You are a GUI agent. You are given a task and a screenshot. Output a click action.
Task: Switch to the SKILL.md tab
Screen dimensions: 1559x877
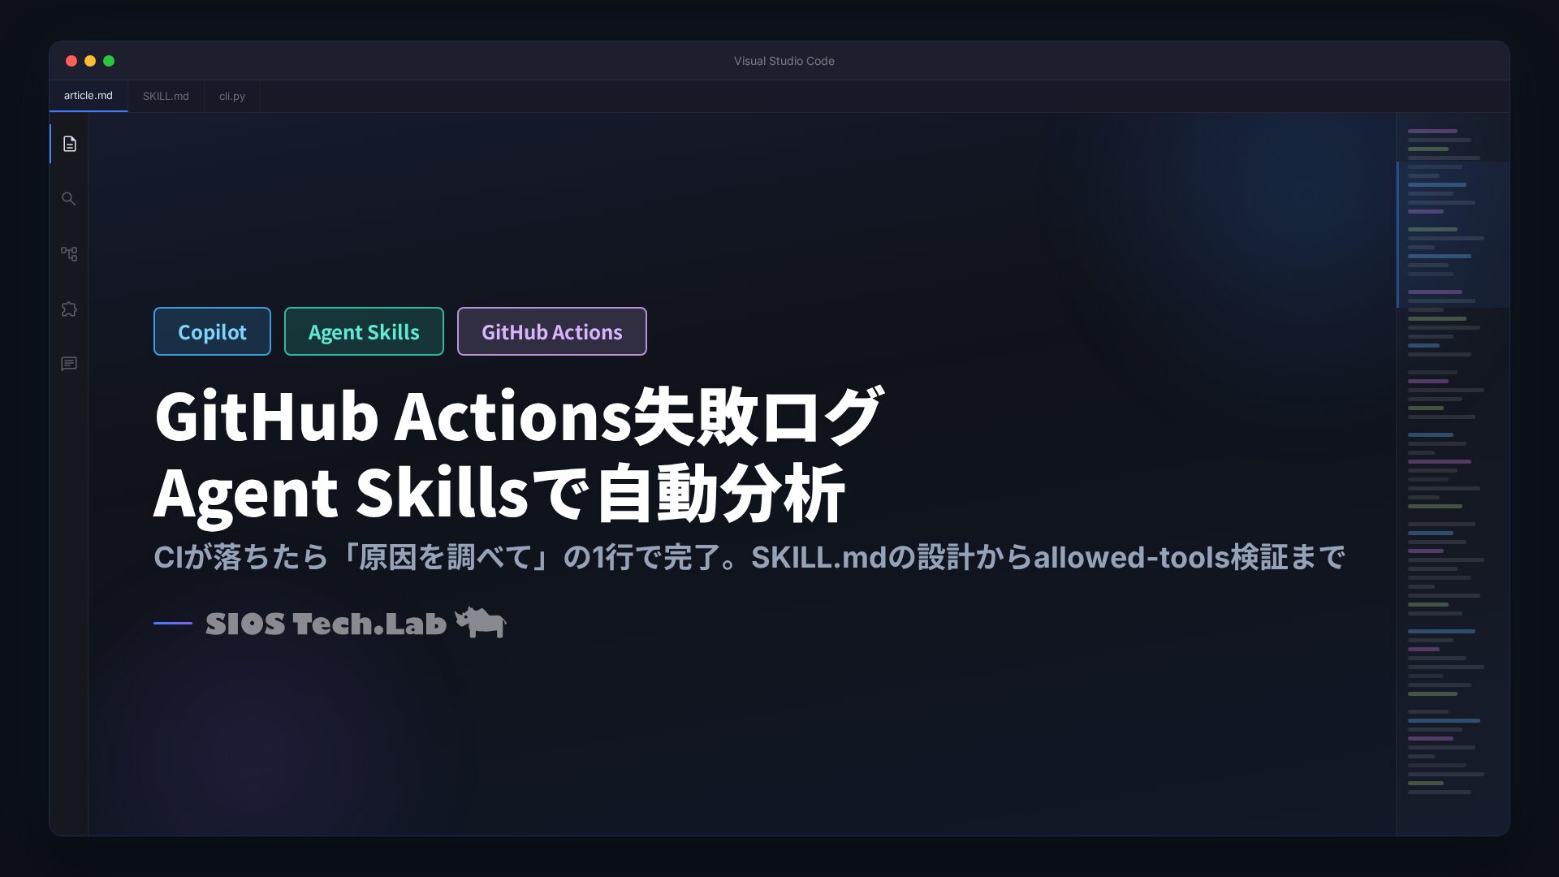166,96
